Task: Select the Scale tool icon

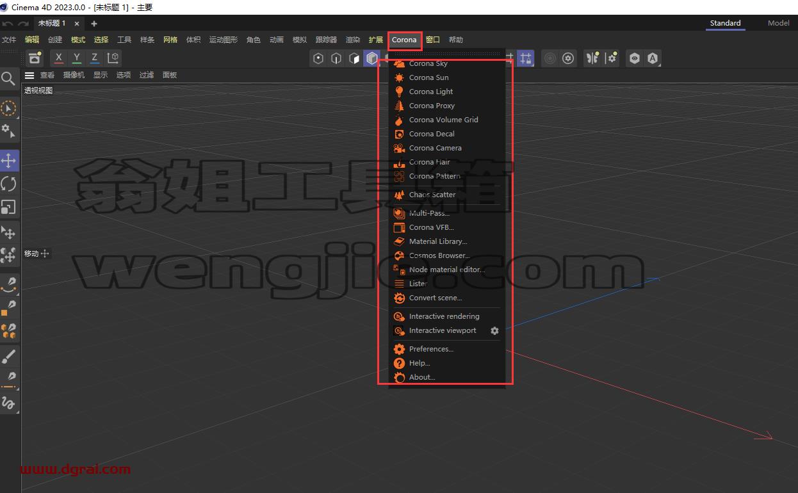Action: click(x=9, y=207)
